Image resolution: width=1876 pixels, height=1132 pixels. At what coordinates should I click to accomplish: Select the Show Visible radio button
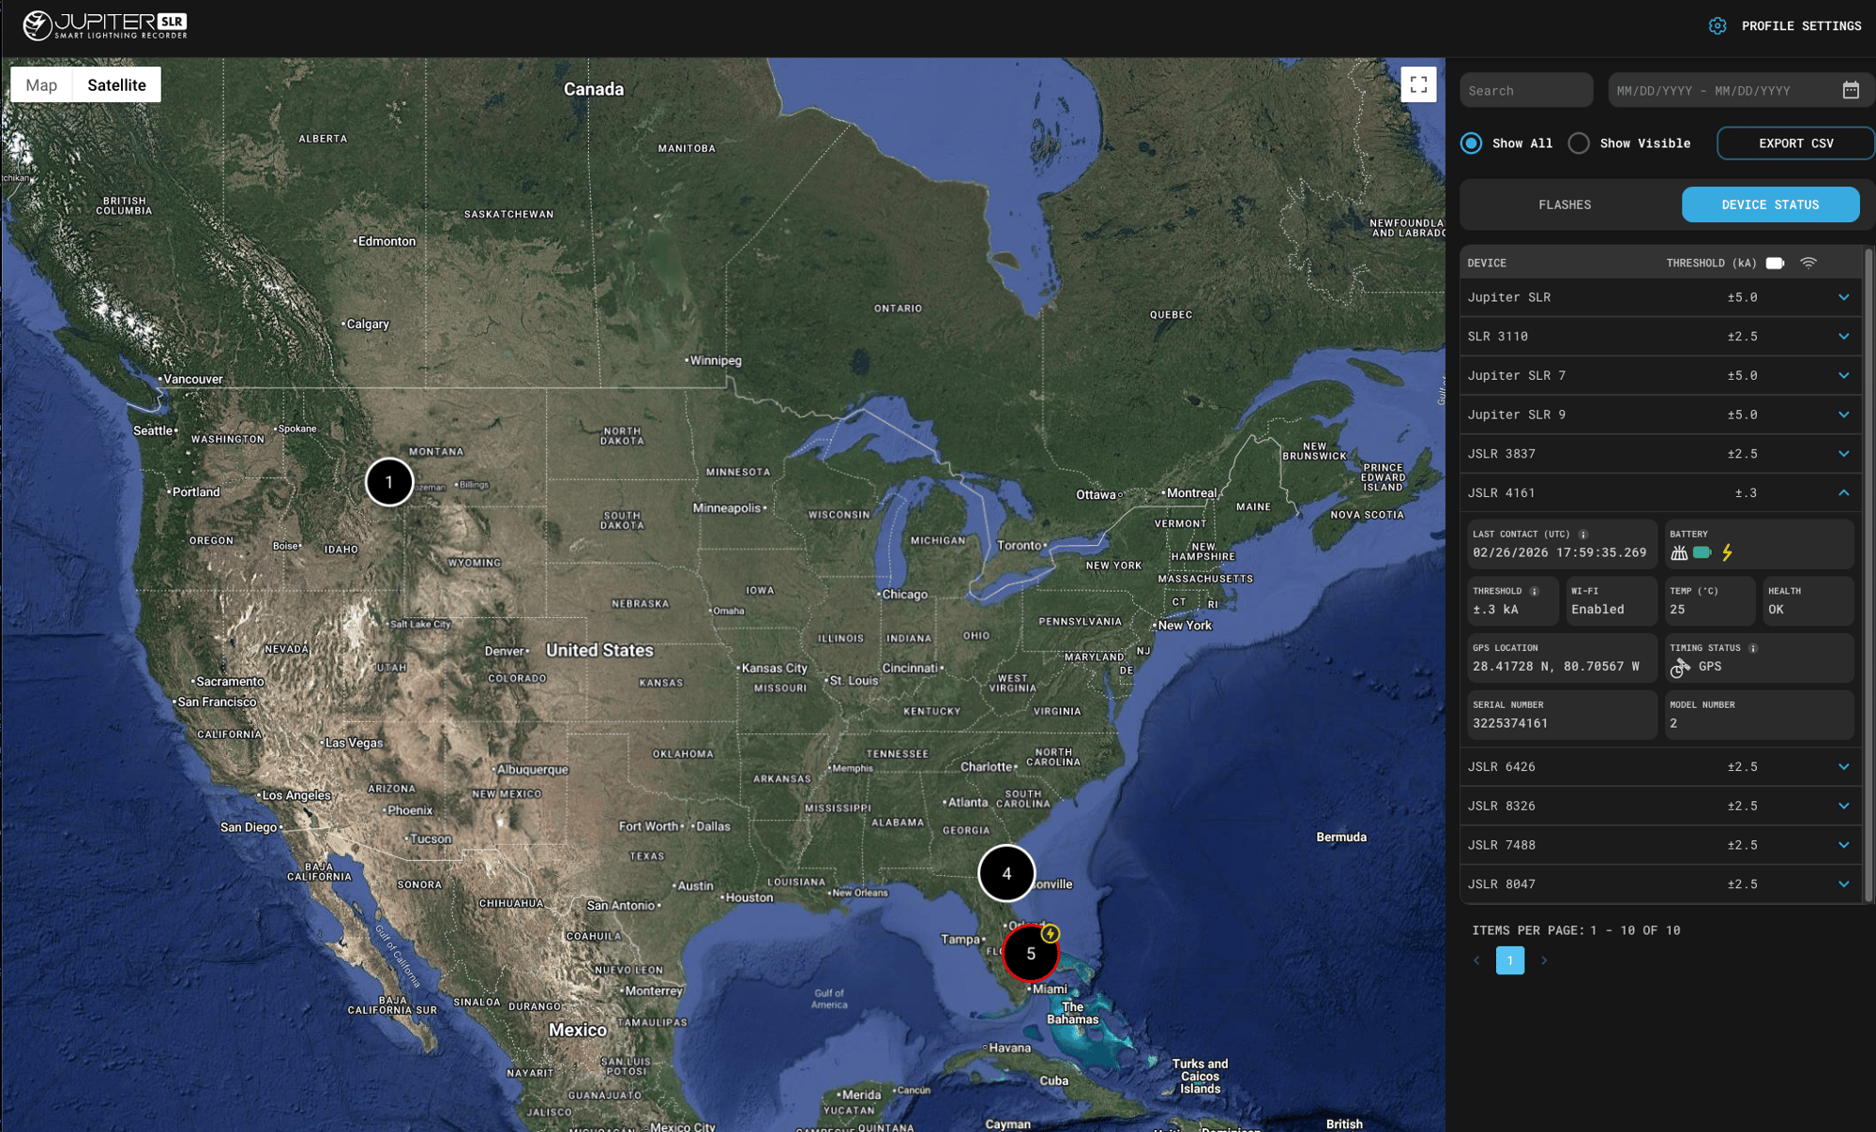click(x=1579, y=143)
